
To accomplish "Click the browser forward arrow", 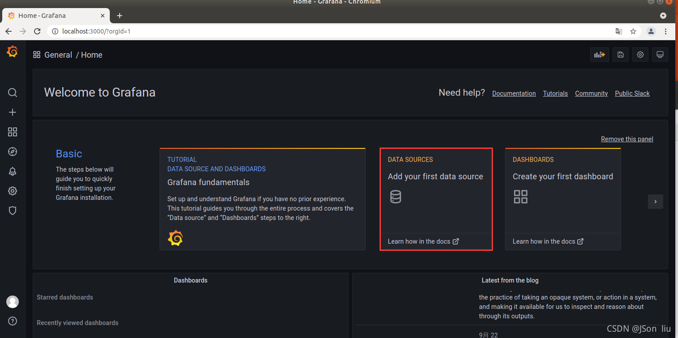I will [23, 31].
